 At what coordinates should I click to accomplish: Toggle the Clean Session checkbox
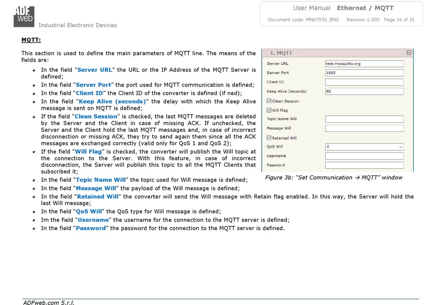pos(269,101)
